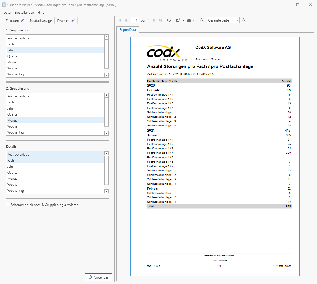The height and width of the screenshot is (284, 317).
Task: Go to the next page
Action: click(154, 20)
